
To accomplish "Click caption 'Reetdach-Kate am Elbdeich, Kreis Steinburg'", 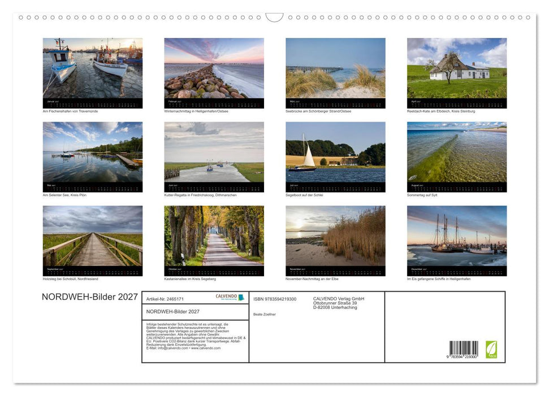I will pos(441,111).
